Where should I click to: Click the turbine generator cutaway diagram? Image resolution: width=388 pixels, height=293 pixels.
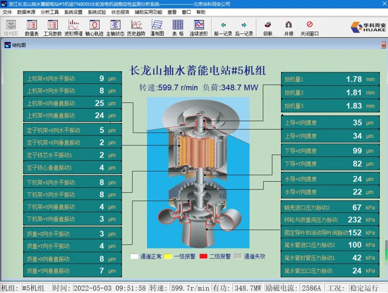[198, 172]
